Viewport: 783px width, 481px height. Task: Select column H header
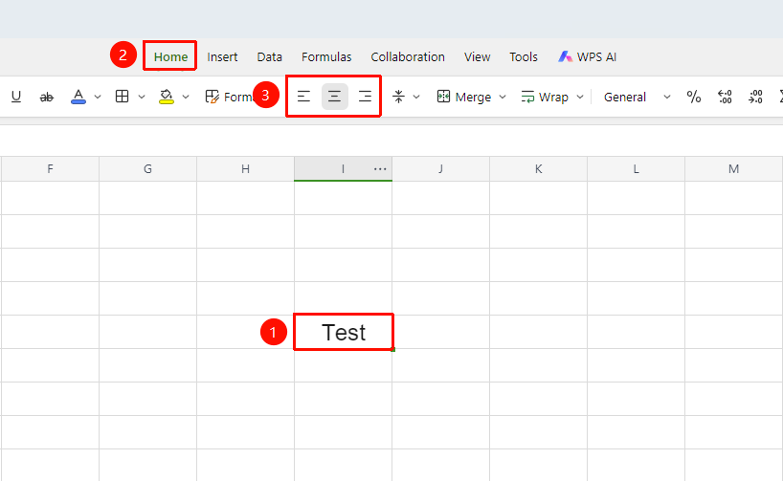tap(245, 168)
